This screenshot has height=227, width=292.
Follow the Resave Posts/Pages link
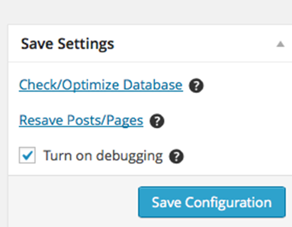tap(81, 120)
